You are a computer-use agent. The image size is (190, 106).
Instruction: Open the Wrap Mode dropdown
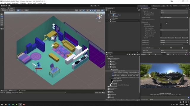click(174, 41)
